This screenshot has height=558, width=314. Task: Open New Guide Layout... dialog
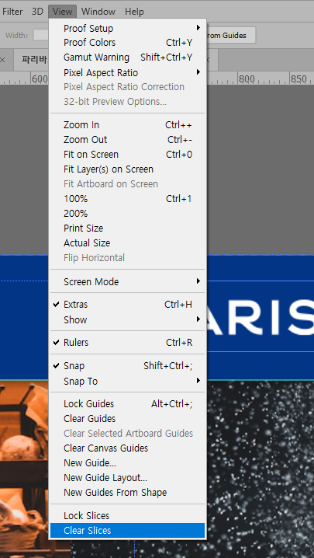[x=127, y=478]
